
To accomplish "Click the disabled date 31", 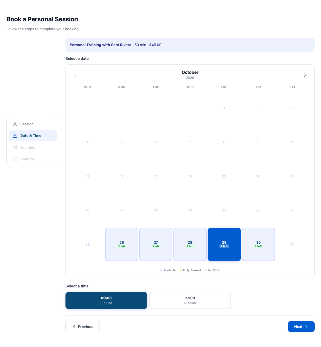I will 292,244.
